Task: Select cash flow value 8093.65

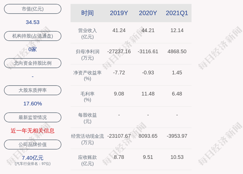Action: point(148,136)
